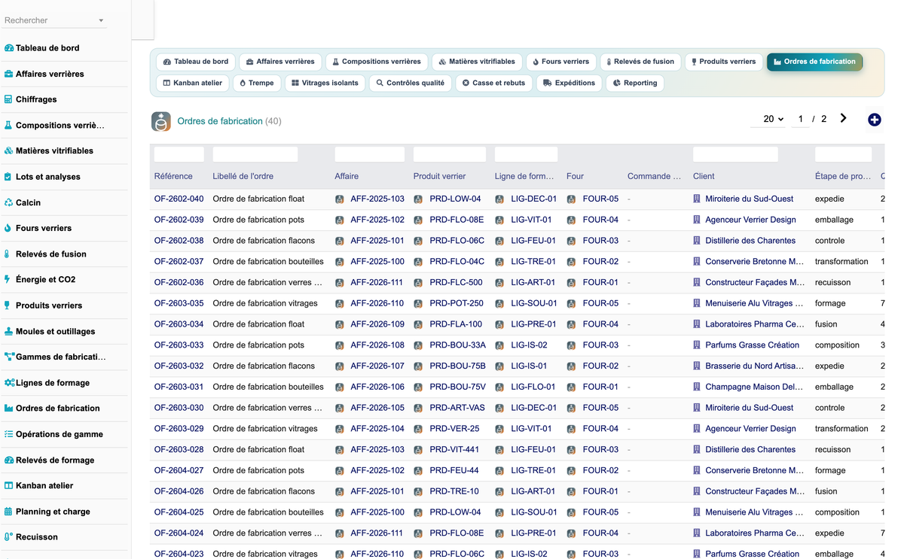This screenshot has height=559, width=904.
Task: Click Moules et outillages sidebar icon
Action: pyautogui.click(x=8, y=331)
